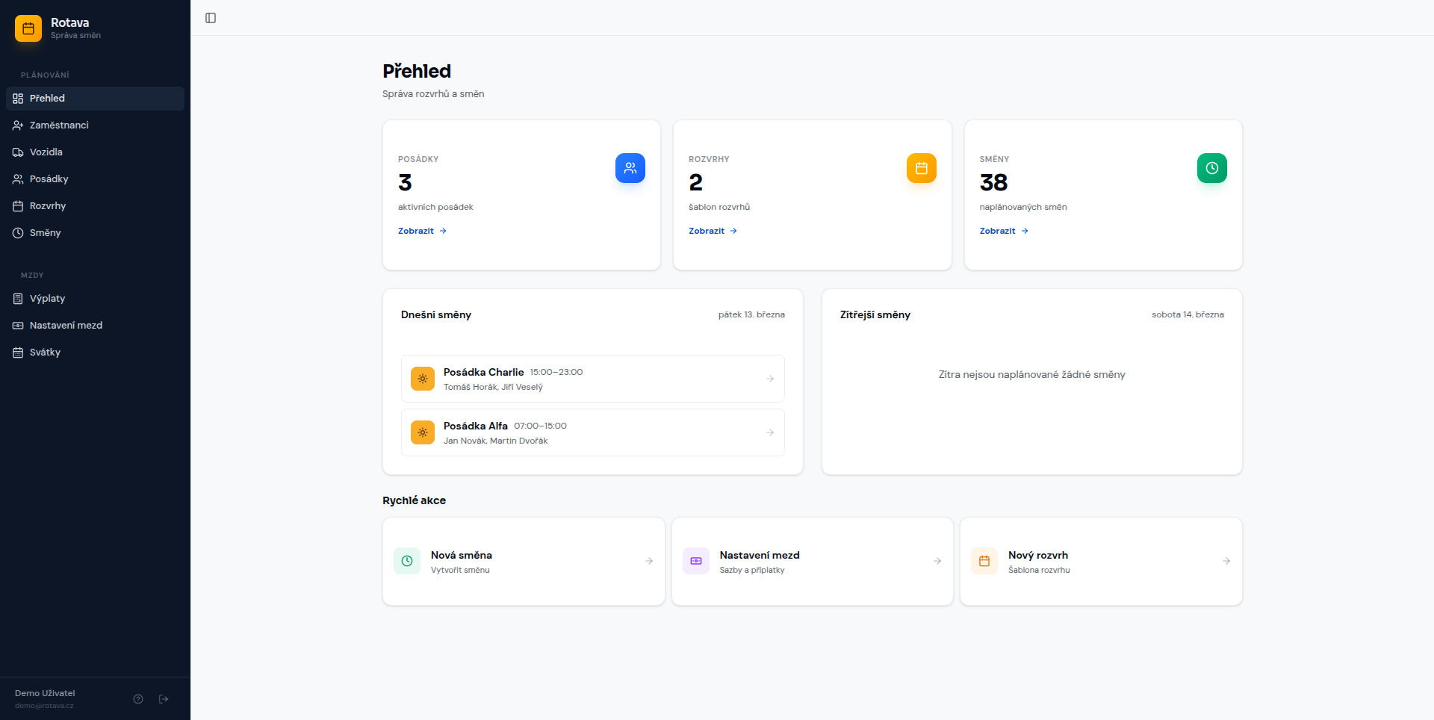Click the logout icon next to Demo Uživatel
The height and width of the screenshot is (720, 1434).
point(164,699)
